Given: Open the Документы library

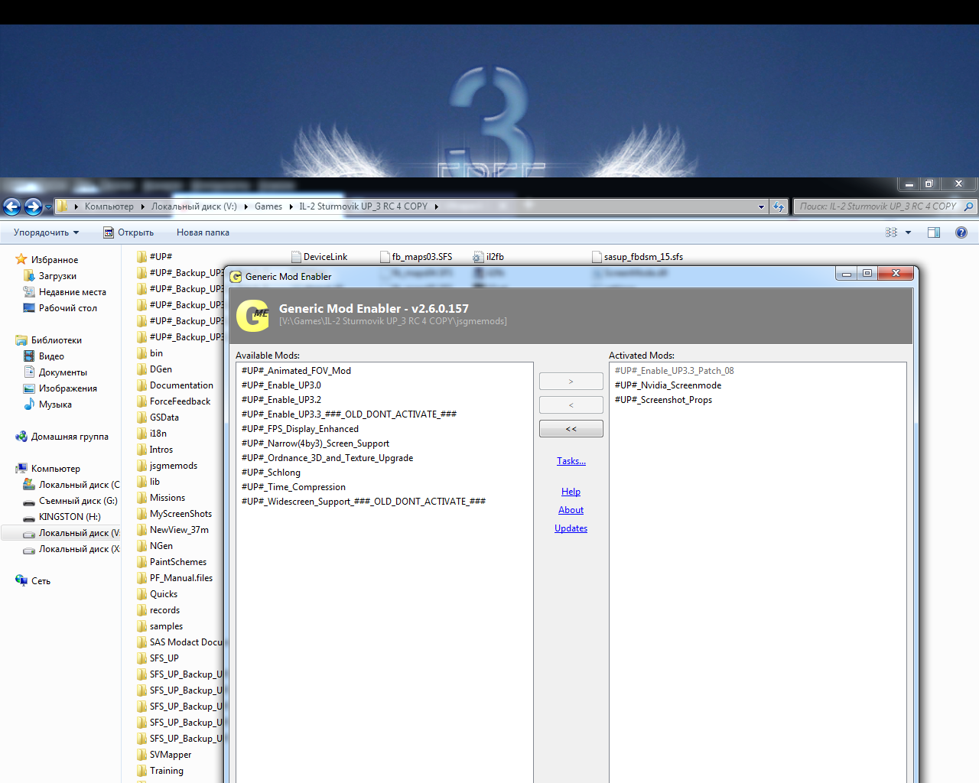Looking at the screenshot, I should (x=63, y=372).
